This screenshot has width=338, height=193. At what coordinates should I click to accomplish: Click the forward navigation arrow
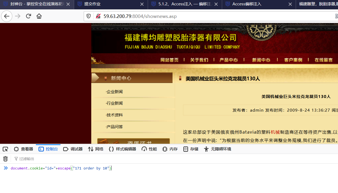(x=18, y=16)
